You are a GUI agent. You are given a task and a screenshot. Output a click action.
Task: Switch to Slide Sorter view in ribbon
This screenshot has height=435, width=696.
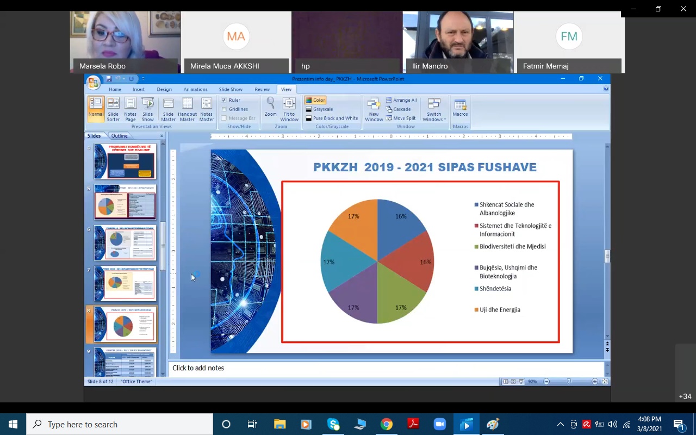tap(113, 109)
